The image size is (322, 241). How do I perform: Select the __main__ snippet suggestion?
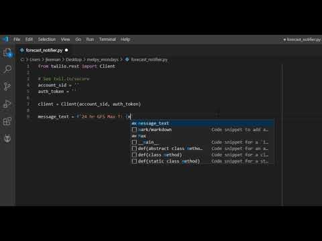tap(202, 142)
